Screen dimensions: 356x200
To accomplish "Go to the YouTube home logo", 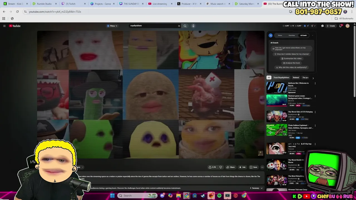I will click(15, 26).
